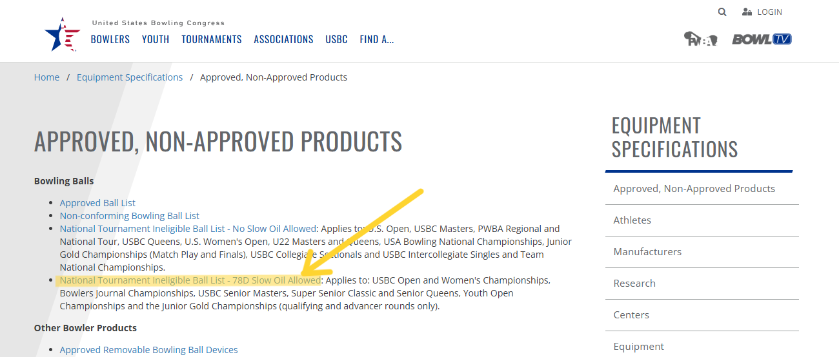Go to Home breadcrumb
Viewport: 839px width, 357px height.
46,77
